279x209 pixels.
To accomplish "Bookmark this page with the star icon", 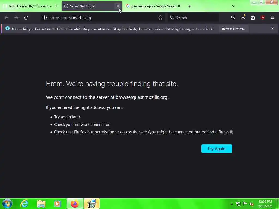I will 160,18.
